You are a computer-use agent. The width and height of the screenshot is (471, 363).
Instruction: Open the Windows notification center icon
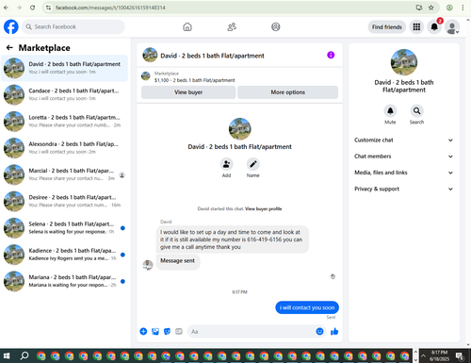(x=460, y=355)
